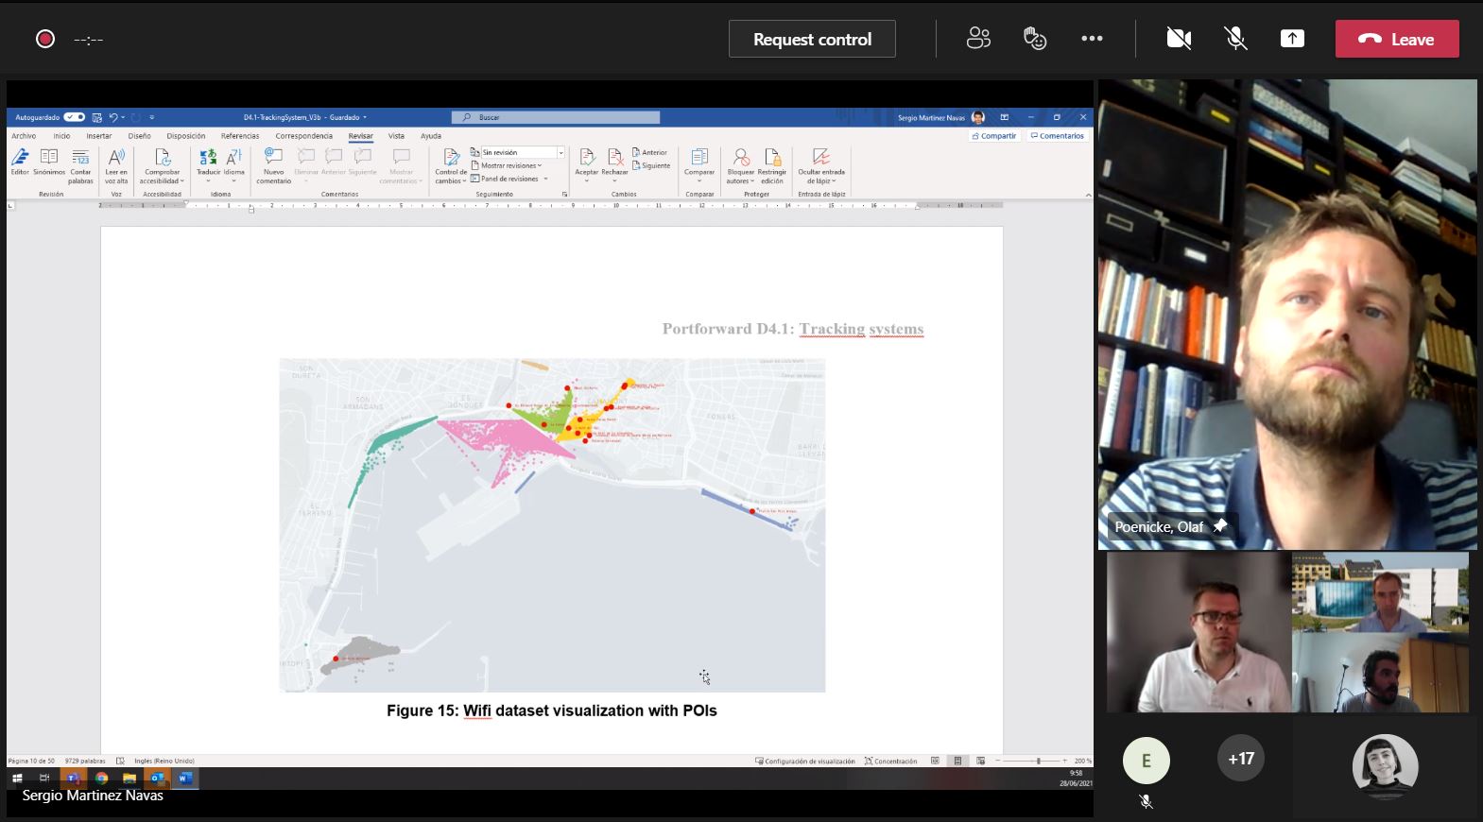Click Ocultar entrada de lápiz

tap(821, 165)
